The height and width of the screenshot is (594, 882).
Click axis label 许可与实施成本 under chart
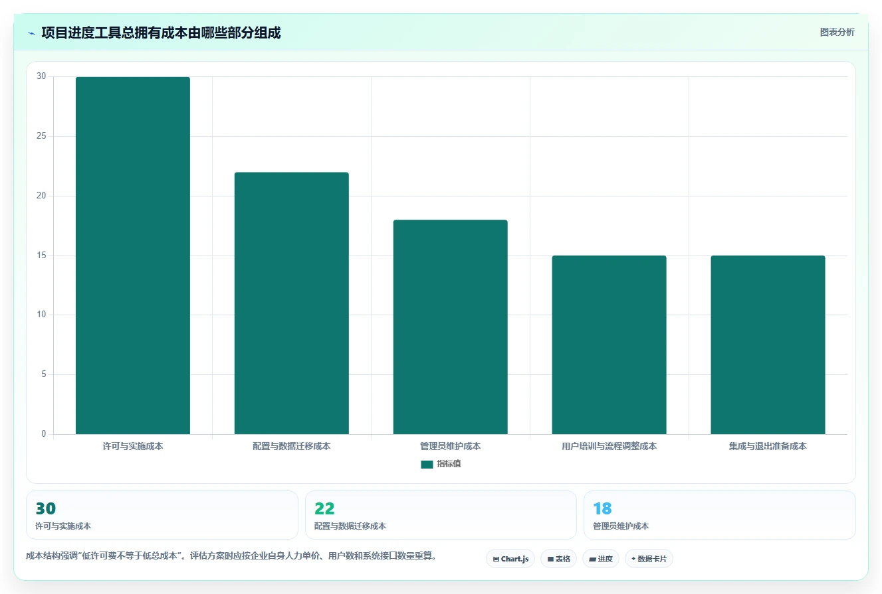(133, 447)
